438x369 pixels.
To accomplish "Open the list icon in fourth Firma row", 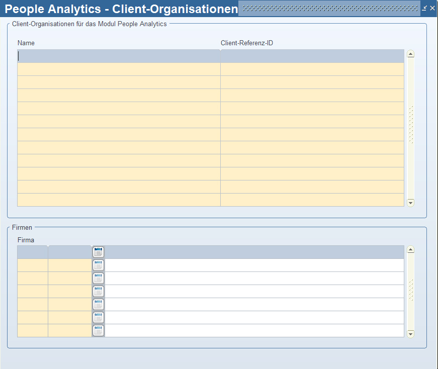I will (x=98, y=291).
